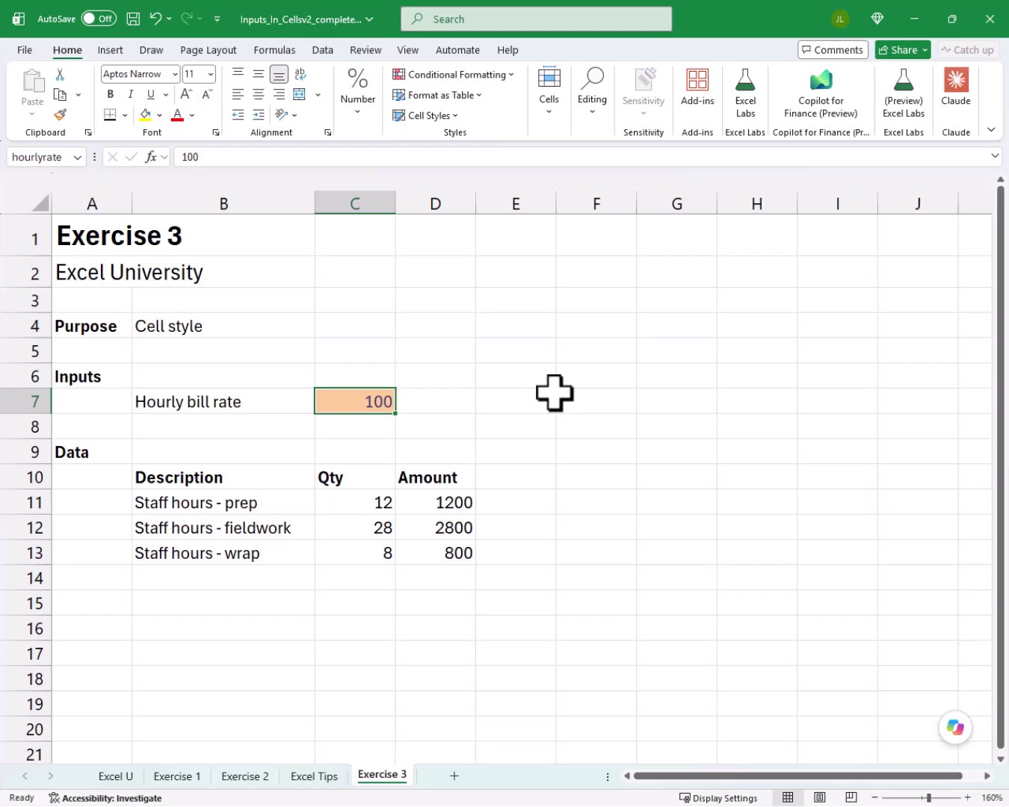This screenshot has height=807, width=1009.
Task: Add a new sheet with plus button
Action: tap(454, 776)
